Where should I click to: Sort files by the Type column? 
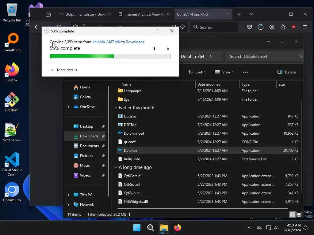coord(246,84)
